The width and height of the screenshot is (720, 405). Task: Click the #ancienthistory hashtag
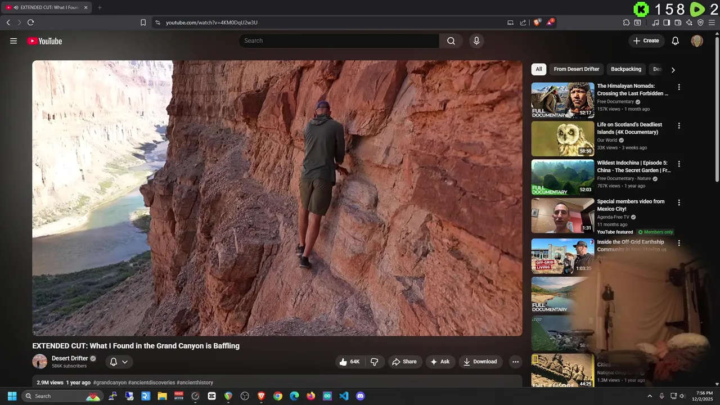195,382
